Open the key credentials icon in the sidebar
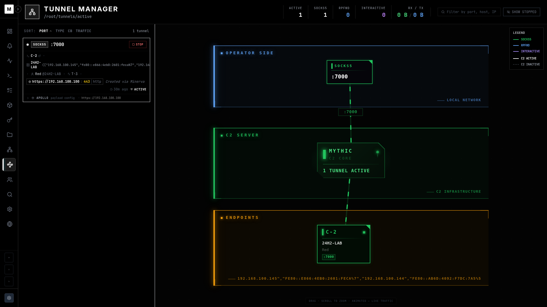 (10, 120)
